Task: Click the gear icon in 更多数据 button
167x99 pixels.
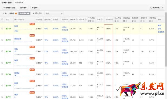Action: point(151,8)
